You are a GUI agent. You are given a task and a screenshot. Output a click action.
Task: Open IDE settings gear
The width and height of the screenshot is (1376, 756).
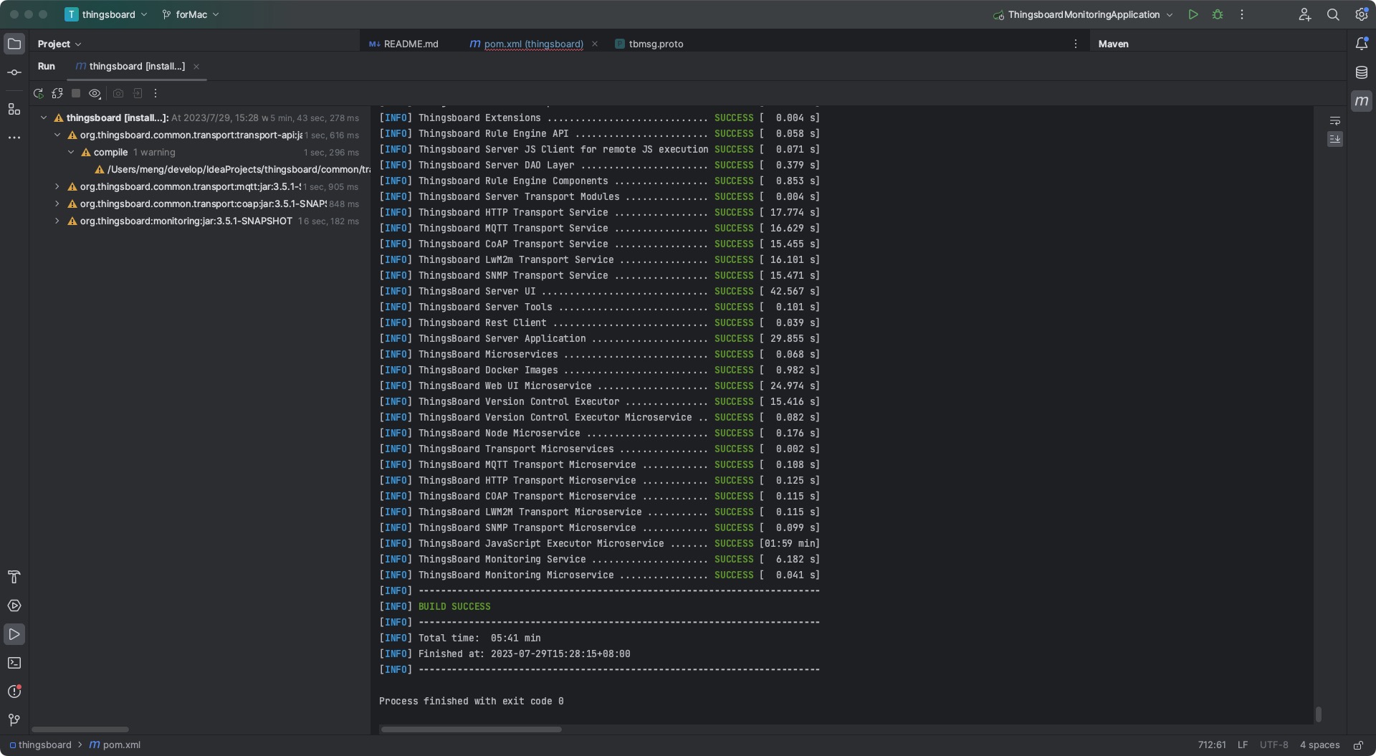(x=1361, y=14)
